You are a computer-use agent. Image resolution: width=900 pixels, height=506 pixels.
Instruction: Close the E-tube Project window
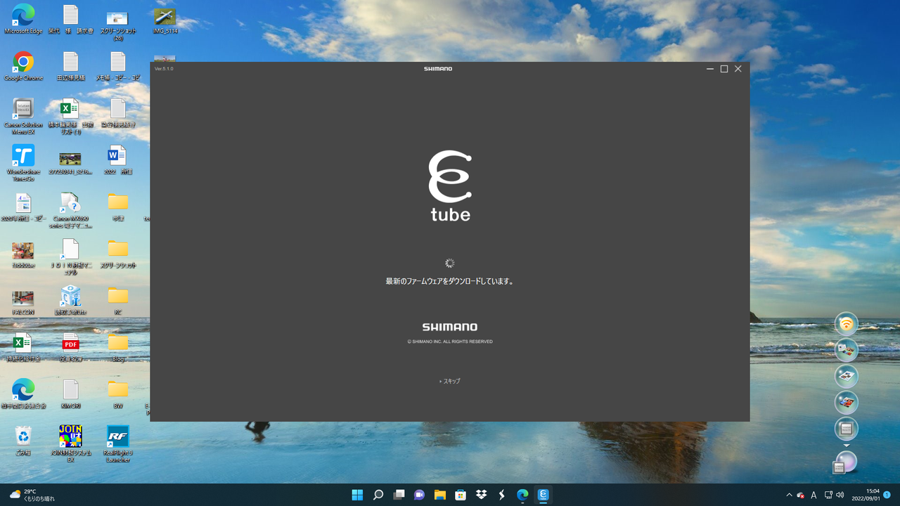point(738,69)
